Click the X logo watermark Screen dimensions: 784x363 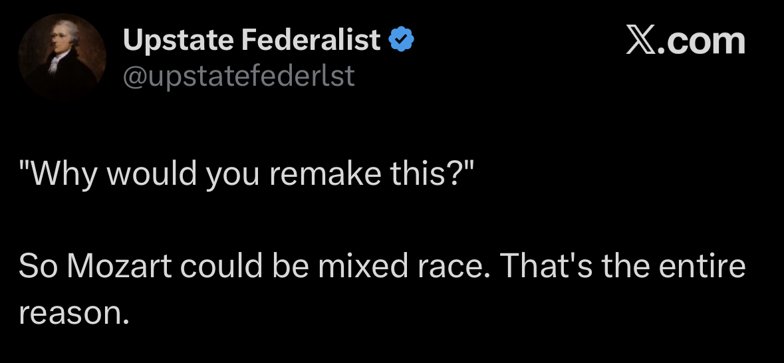pos(641,41)
